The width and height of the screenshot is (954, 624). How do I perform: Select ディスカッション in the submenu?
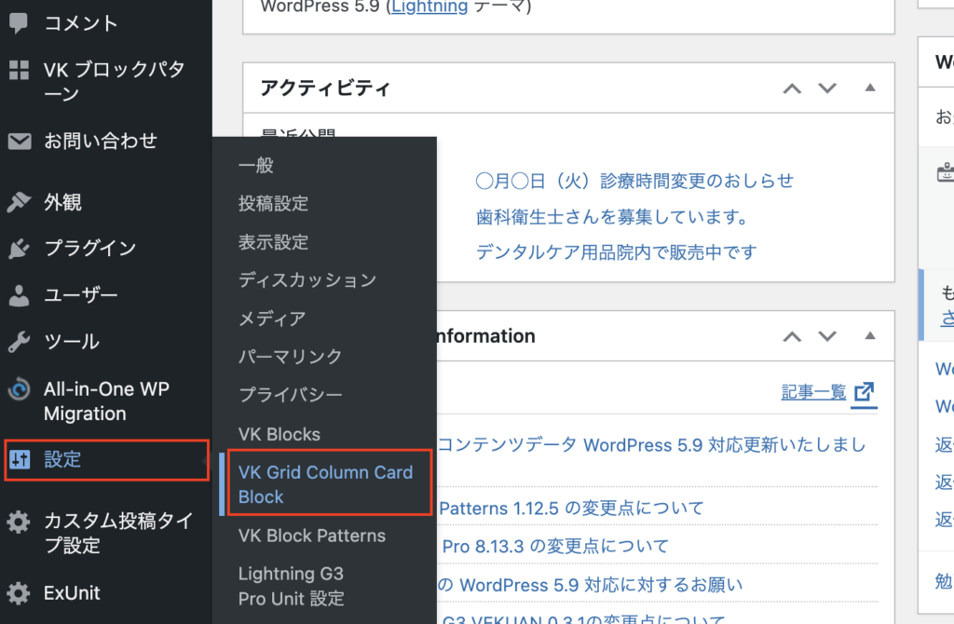[x=307, y=280]
